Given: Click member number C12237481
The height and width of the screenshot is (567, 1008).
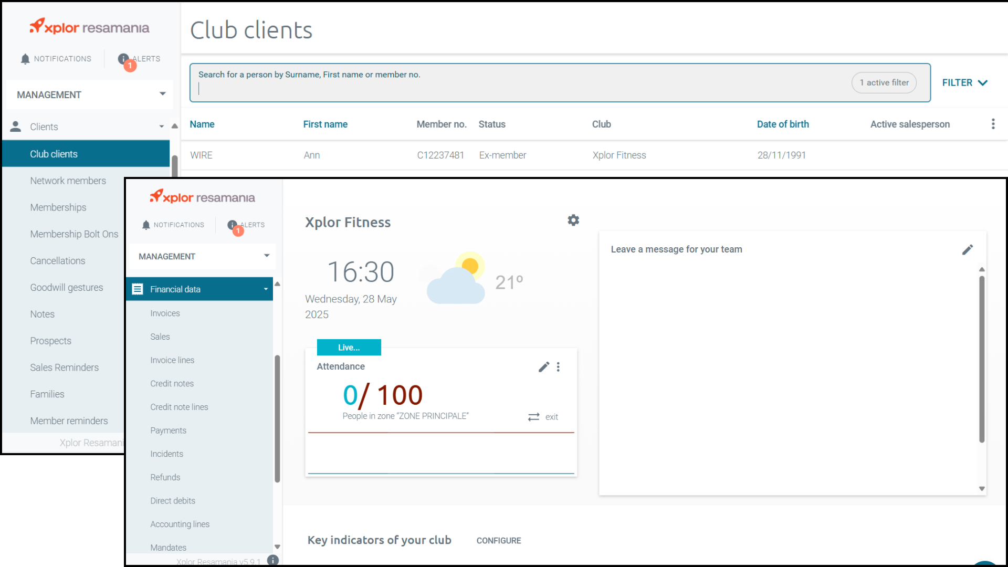Looking at the screenshot, I should (x=440, y=155).
